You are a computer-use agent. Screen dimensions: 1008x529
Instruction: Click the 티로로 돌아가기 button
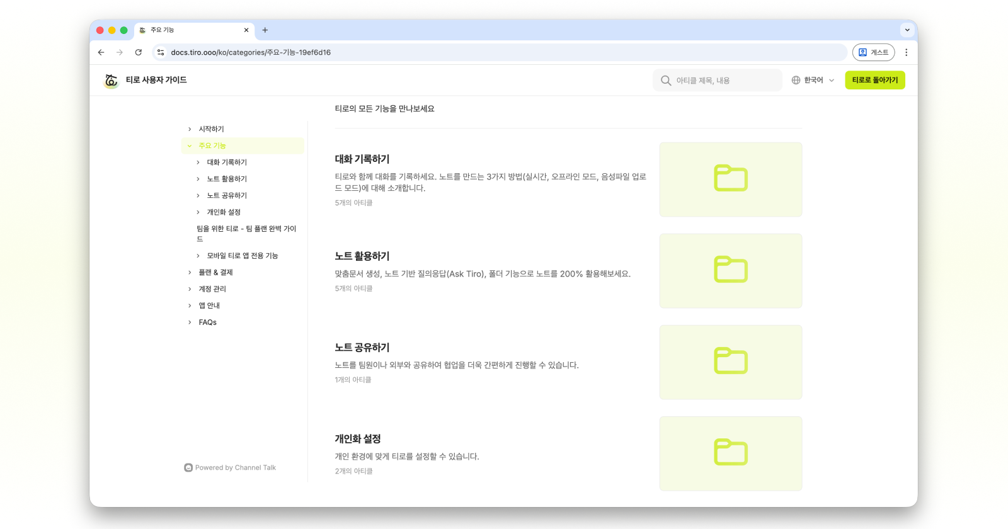coord(875,80)
